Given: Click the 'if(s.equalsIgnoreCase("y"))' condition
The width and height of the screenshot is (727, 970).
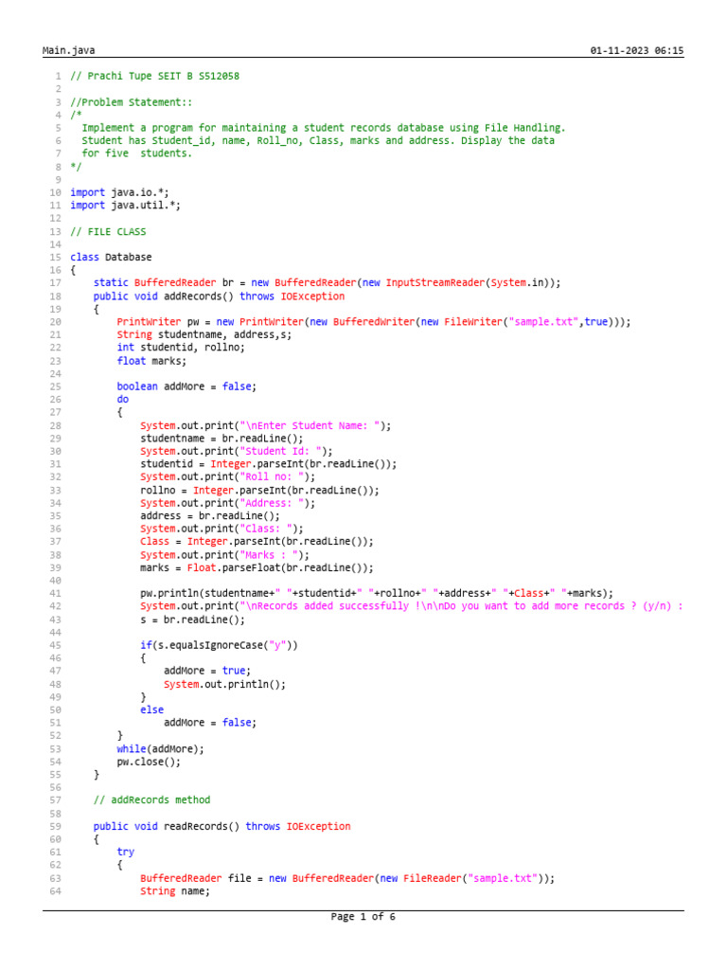Looking at the screenshot, I should (x=219, y=645).
